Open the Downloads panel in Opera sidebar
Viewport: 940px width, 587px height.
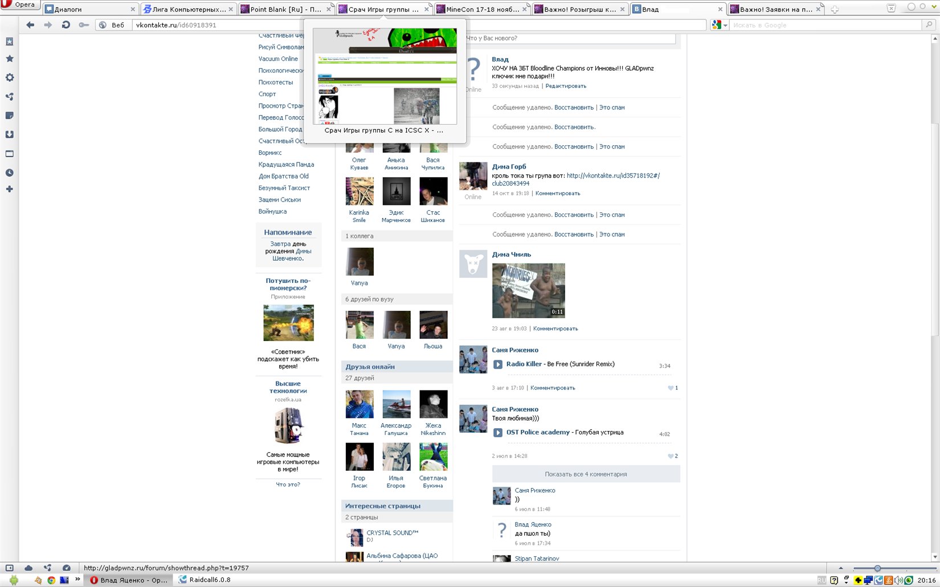tap(9, 134)
